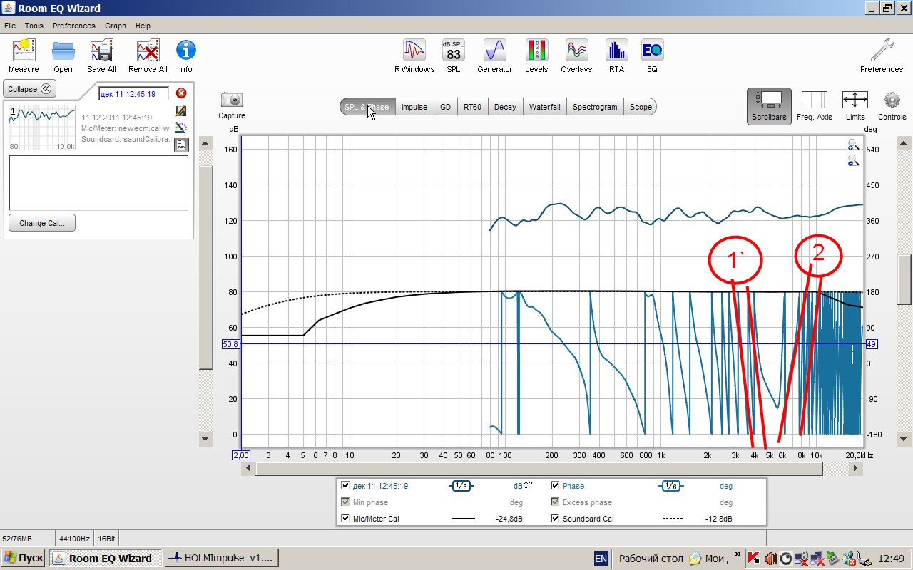Open the Preferences menu
The image size is (913, 570).
point(73,26)
